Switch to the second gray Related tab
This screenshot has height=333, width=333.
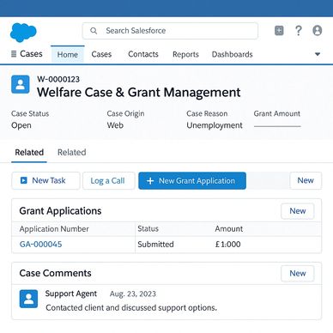click(x=72, y=153)
